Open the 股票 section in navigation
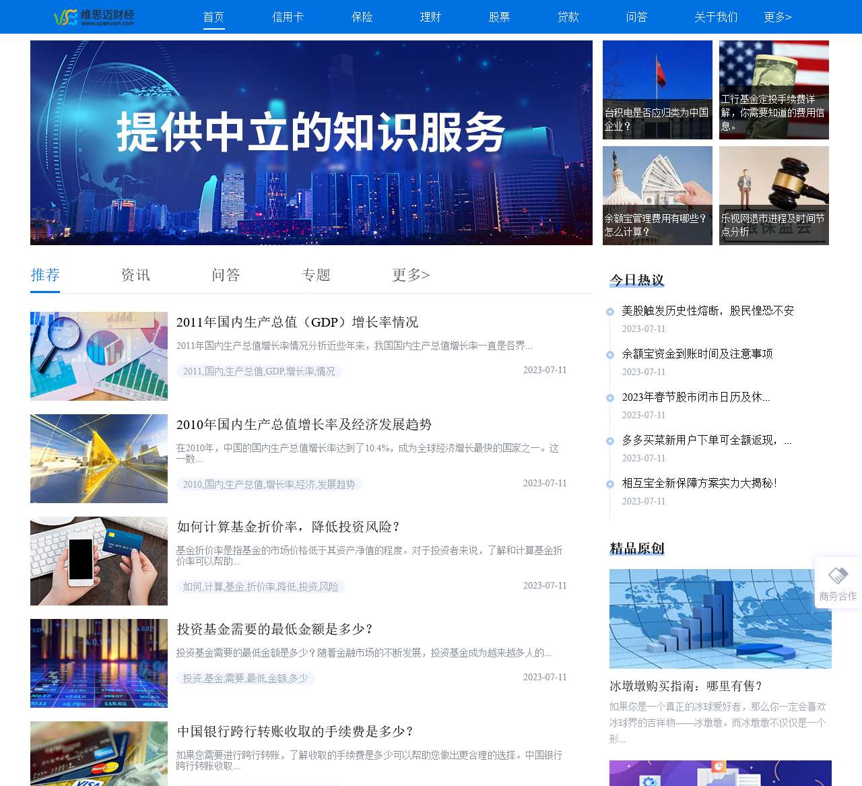 pos(499,18)
